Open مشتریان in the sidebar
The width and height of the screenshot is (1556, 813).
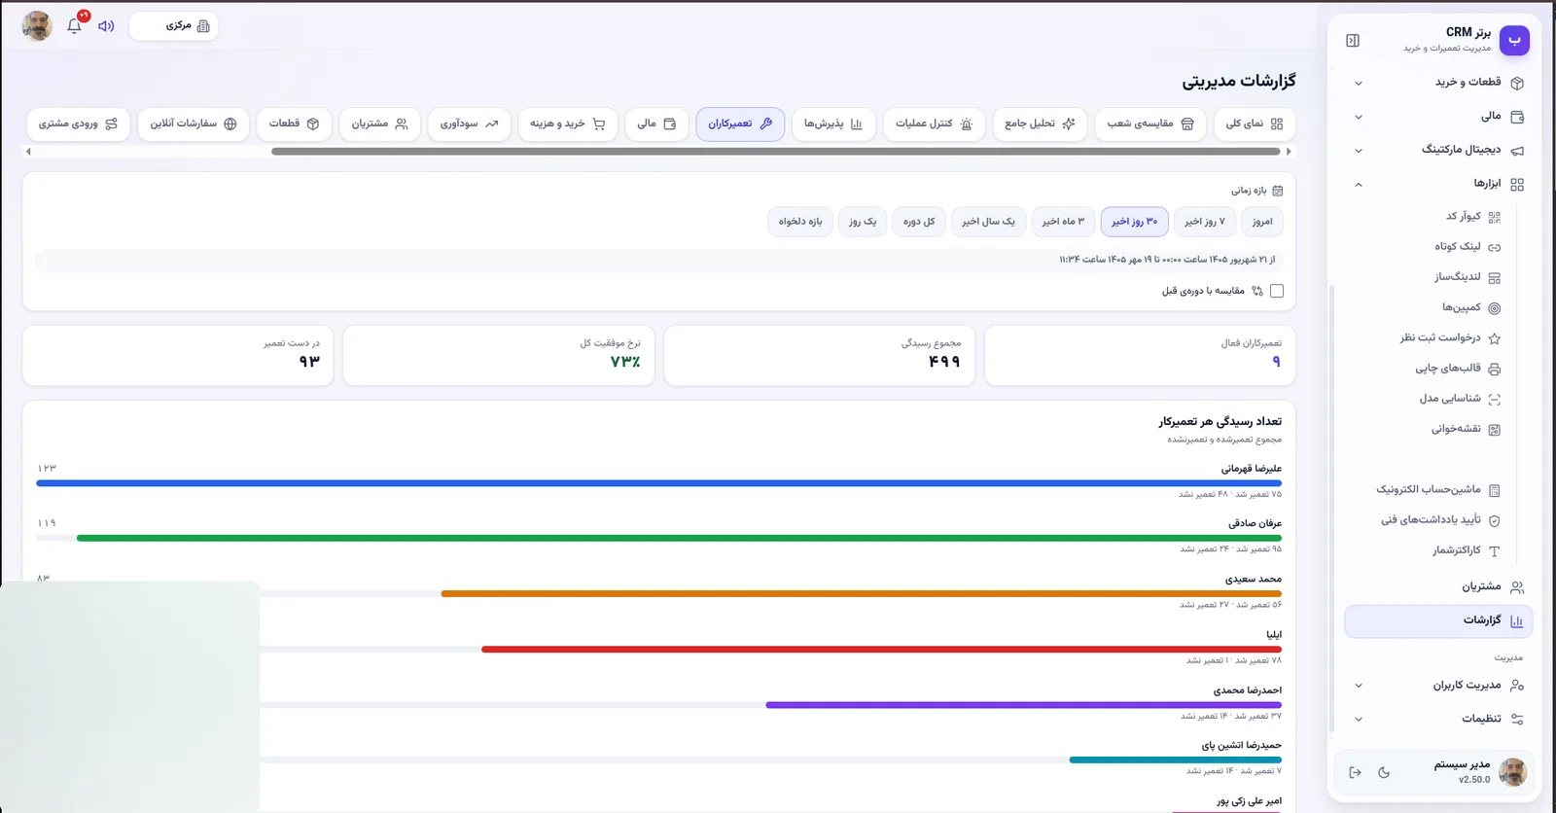pyautogui.click(x=1438, y=587)
